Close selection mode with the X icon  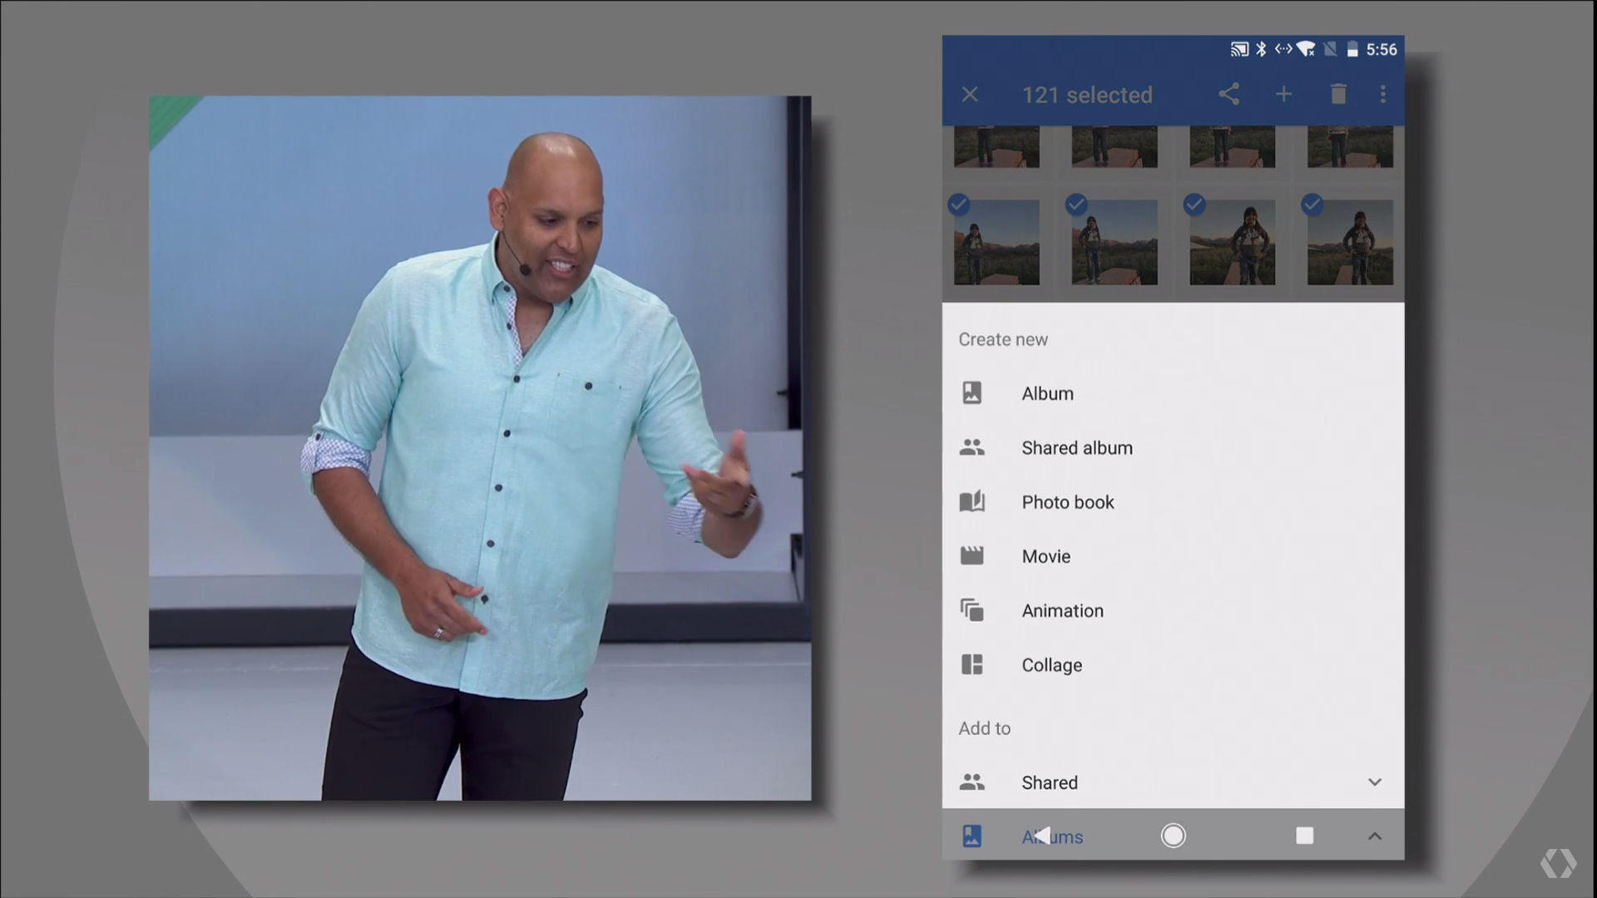(970, 95)
